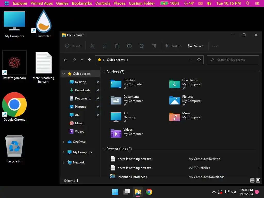This screenshot has height=198, width=264.
Task: Open the New dropdown menu
Action: (73, 46)
